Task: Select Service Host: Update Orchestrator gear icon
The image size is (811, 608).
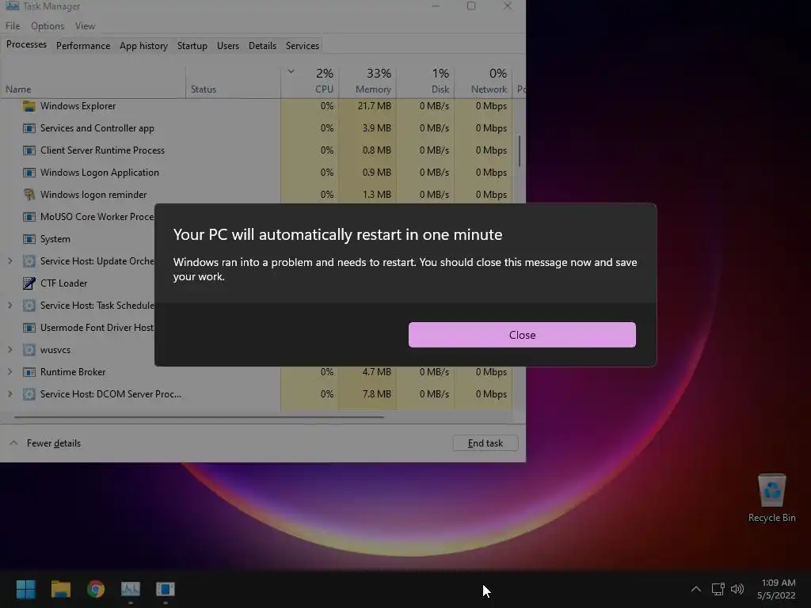Action: 29,261
